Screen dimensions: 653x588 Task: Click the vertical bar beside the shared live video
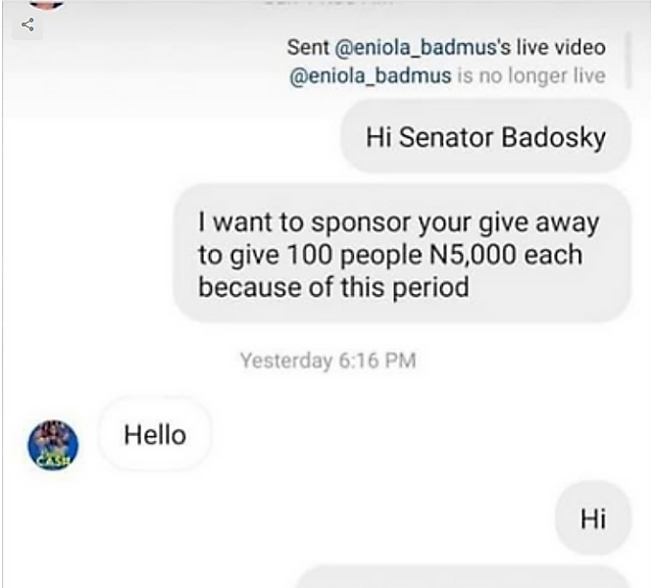click(x=628, y=61)
